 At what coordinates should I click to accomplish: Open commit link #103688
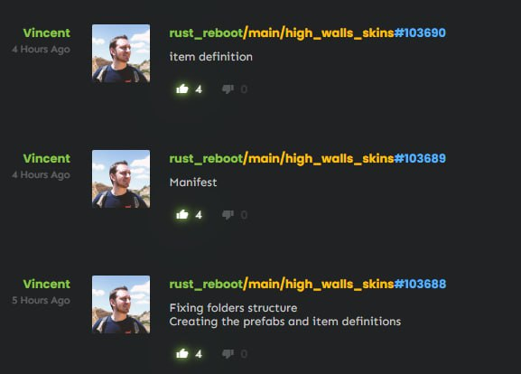pos(420,284)
